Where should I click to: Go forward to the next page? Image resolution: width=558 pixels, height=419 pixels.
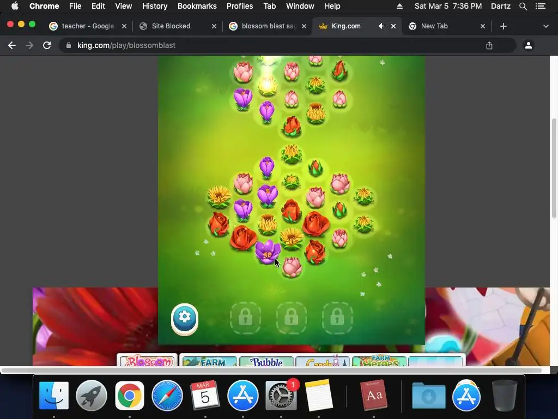tap(29, 45)
